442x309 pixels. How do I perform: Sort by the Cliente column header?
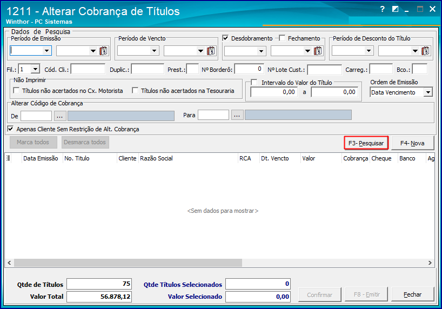pos(128,158)
